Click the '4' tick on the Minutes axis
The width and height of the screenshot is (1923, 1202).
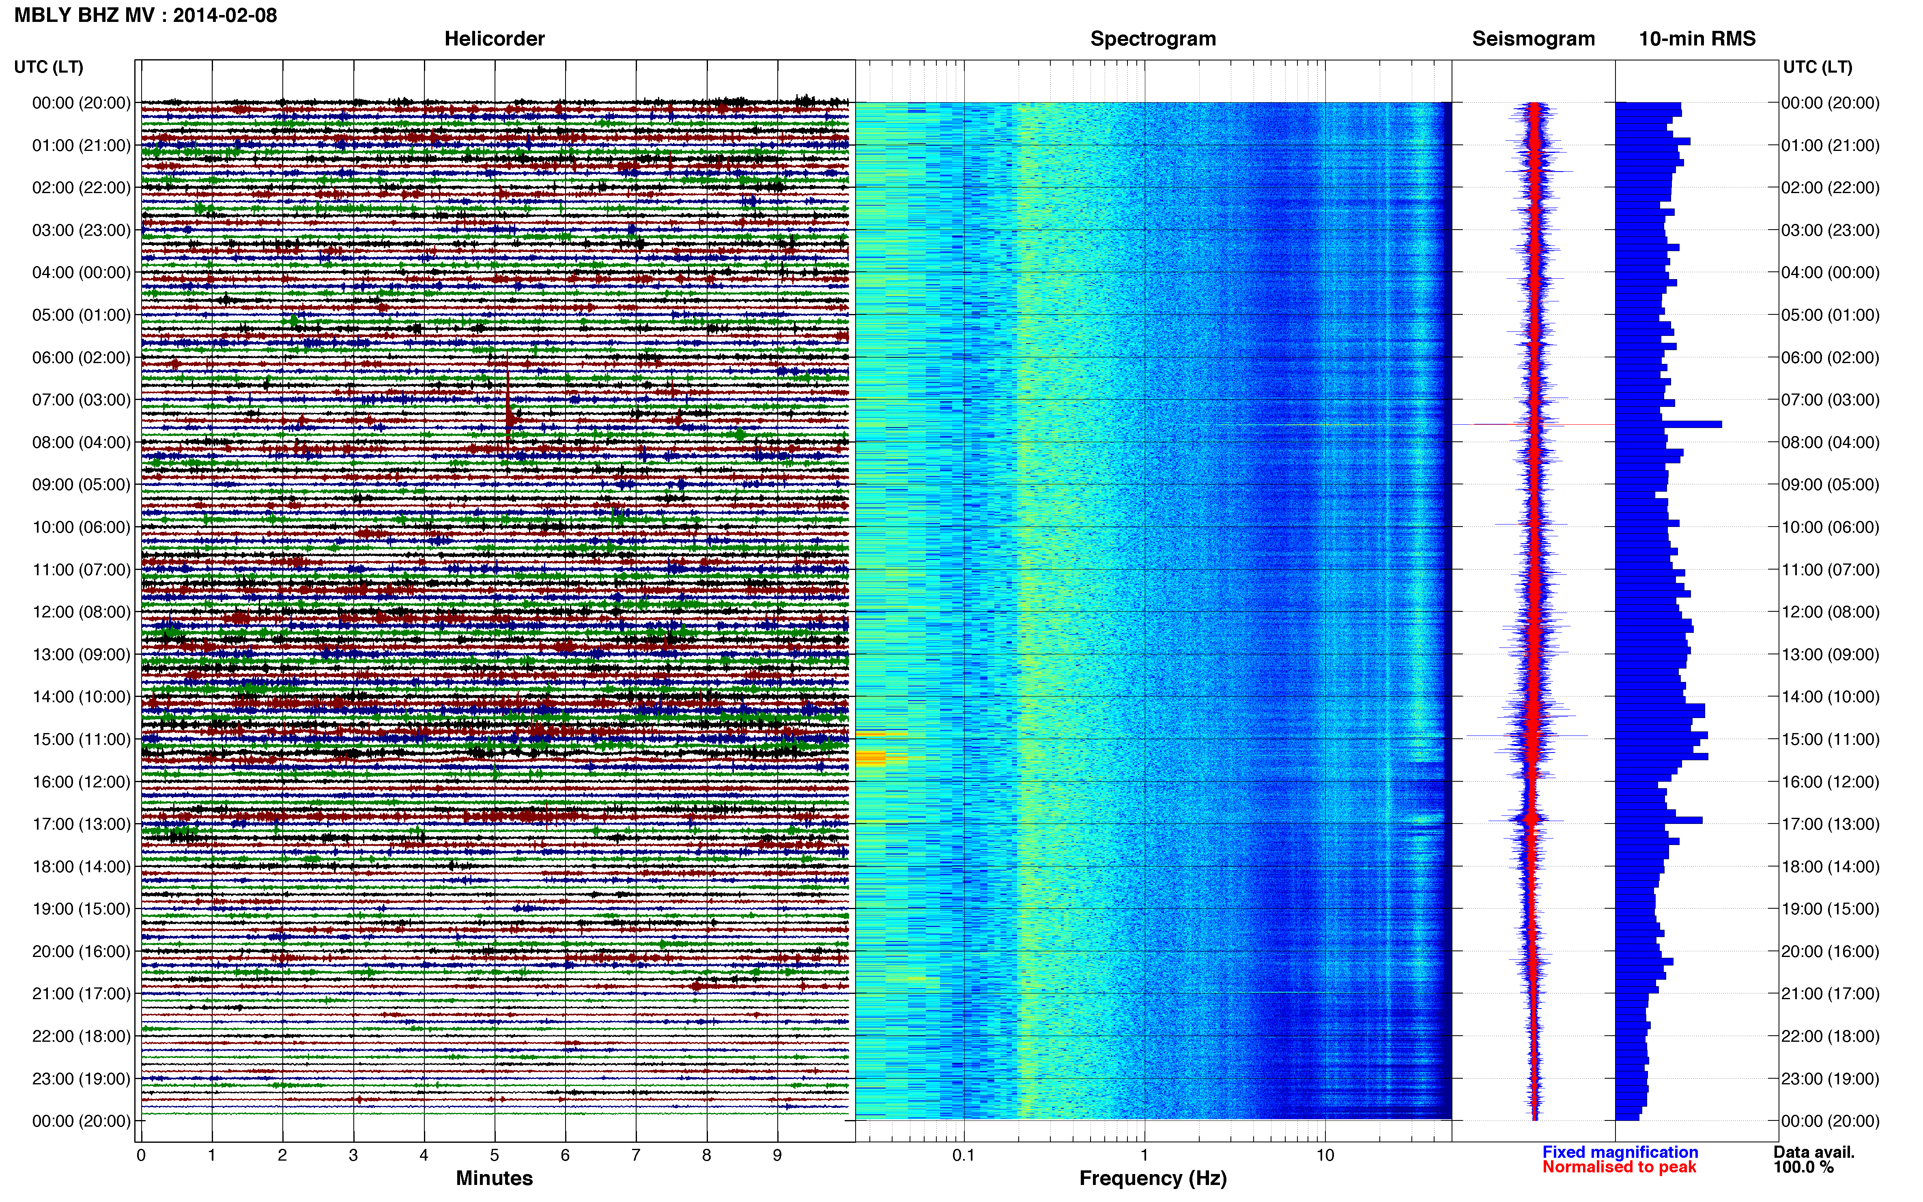point(424,1155)
